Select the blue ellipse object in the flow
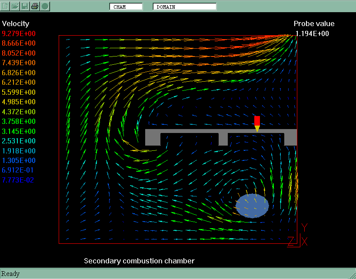This screenshot has height=279, width=356. [252, 206]
